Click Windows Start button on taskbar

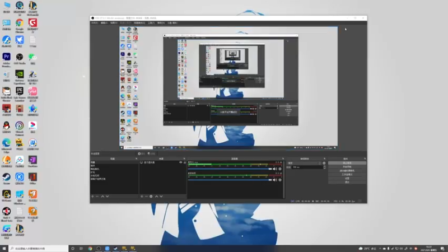click(x=4, y=249)
